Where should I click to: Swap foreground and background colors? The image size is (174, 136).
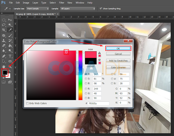coord(10,71)
